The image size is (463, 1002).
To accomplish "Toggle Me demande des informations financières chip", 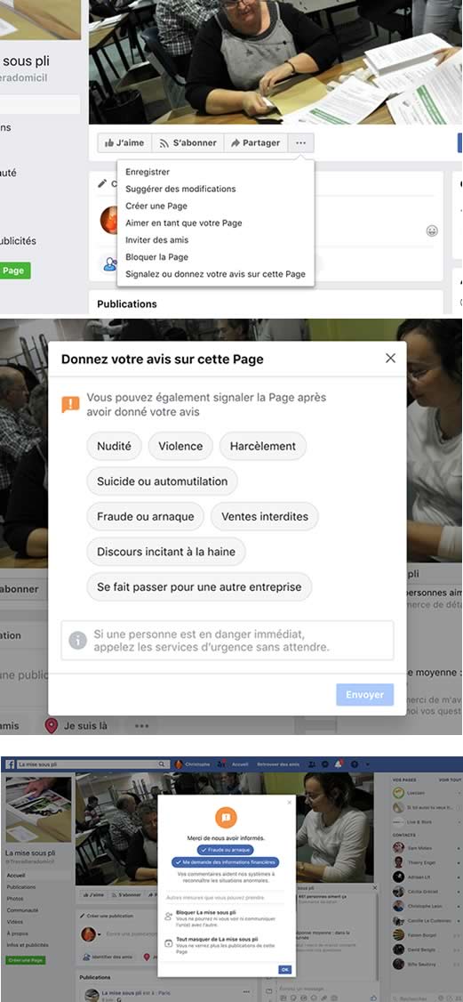I will (x=226, y=862).
